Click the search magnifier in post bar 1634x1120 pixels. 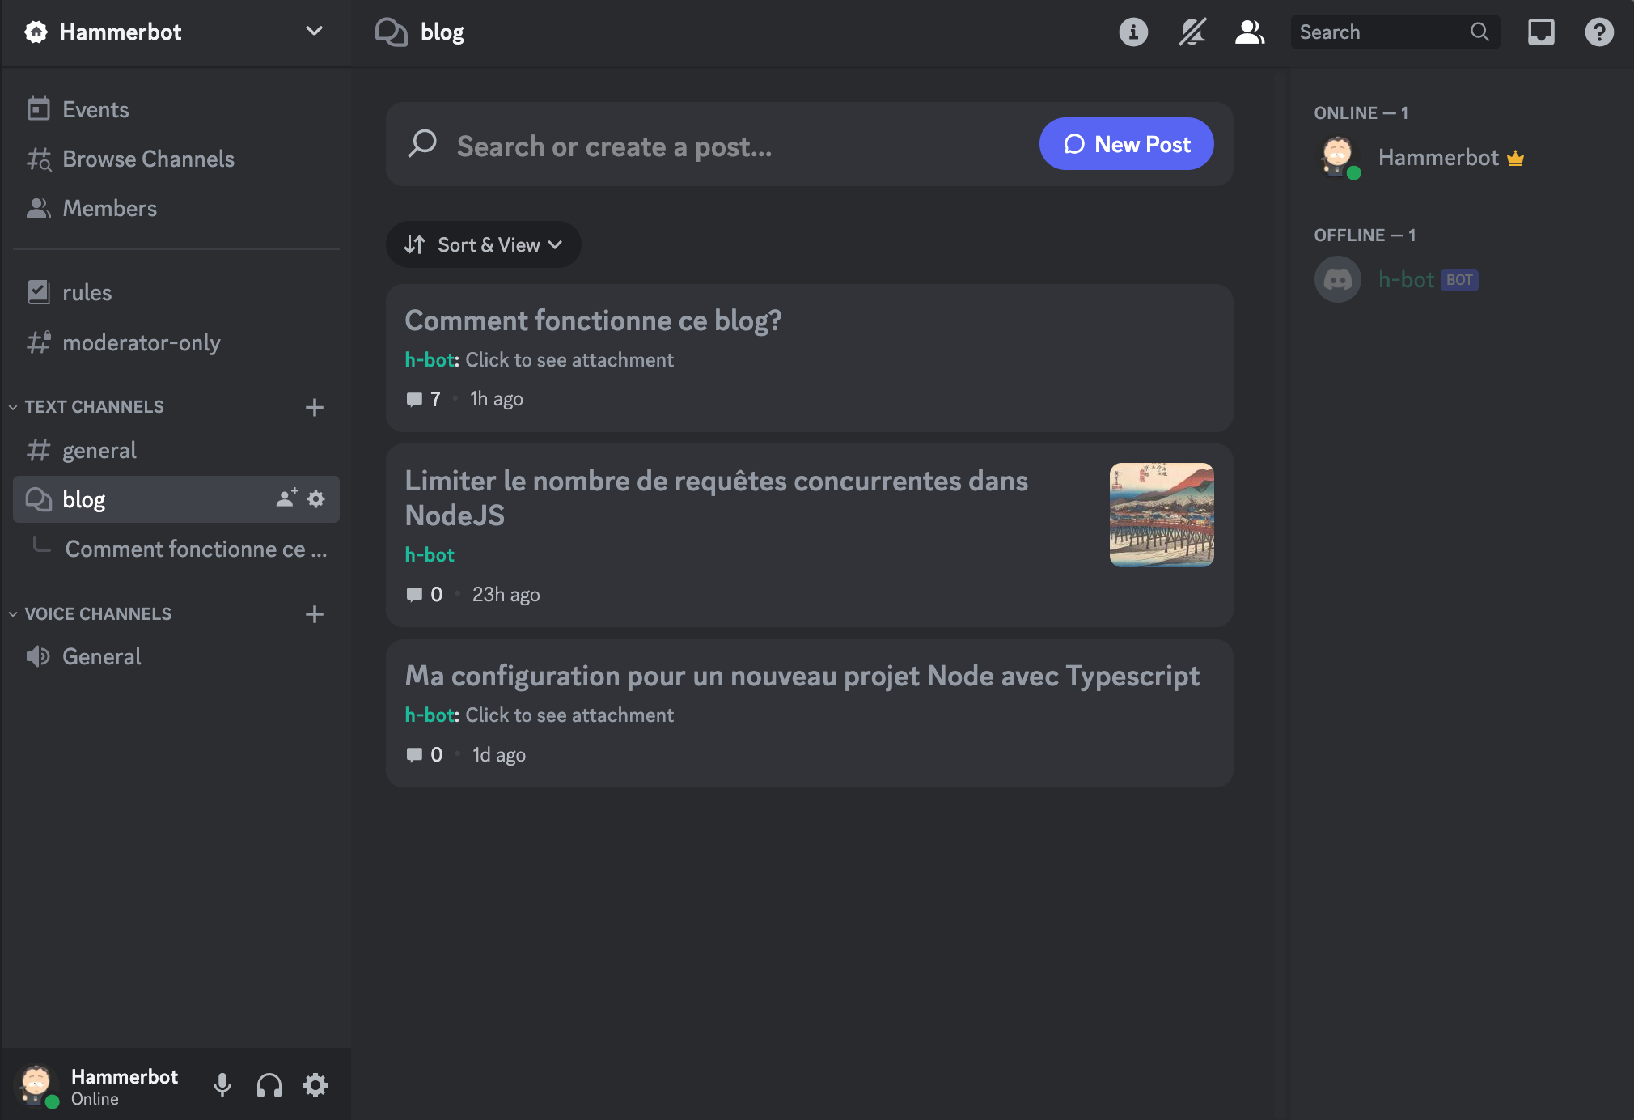[422, 144]
